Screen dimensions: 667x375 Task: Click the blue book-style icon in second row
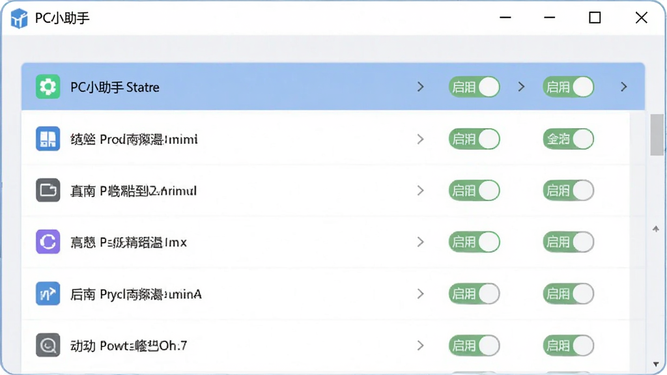point(48,139)
